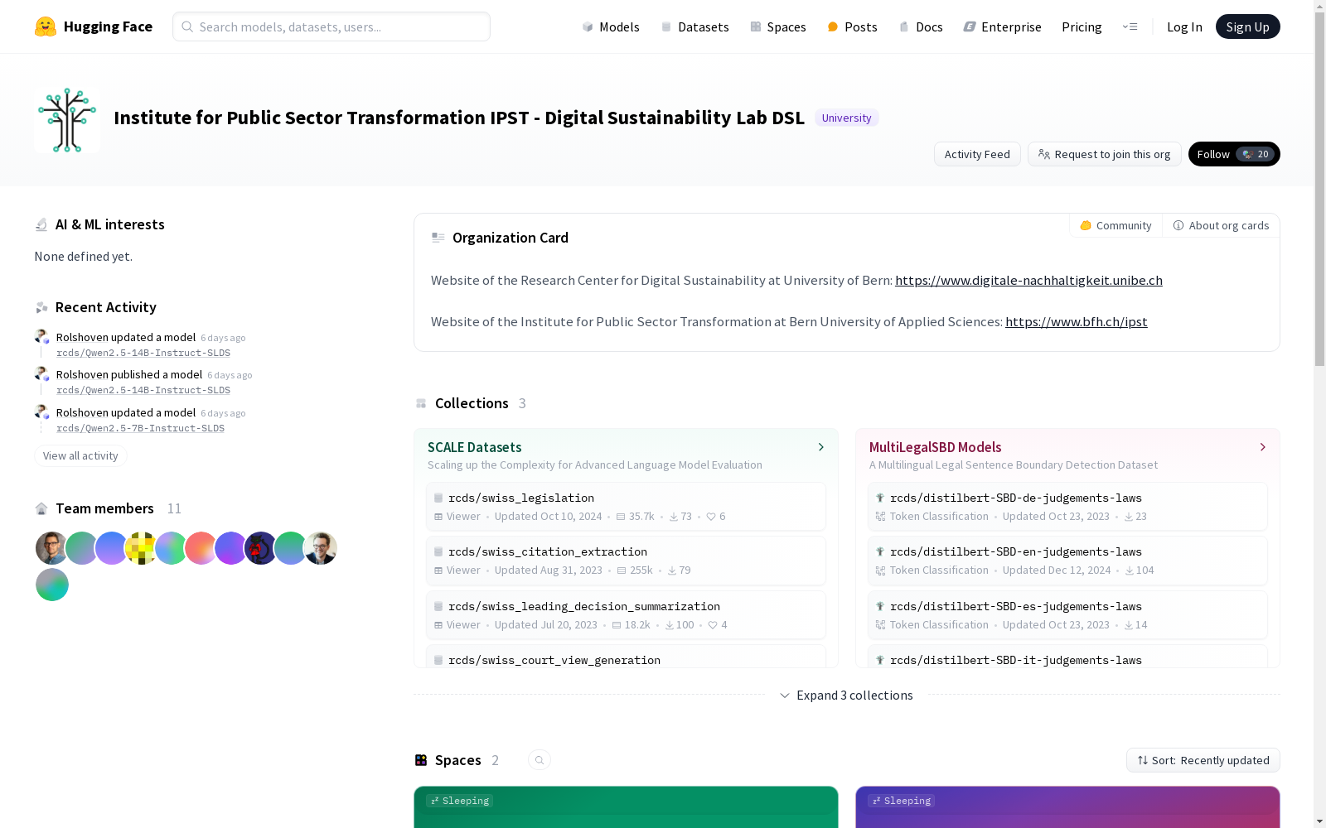
Task: Click Request to join this org
Action: pyautogui.click(x=1104, y=154)
